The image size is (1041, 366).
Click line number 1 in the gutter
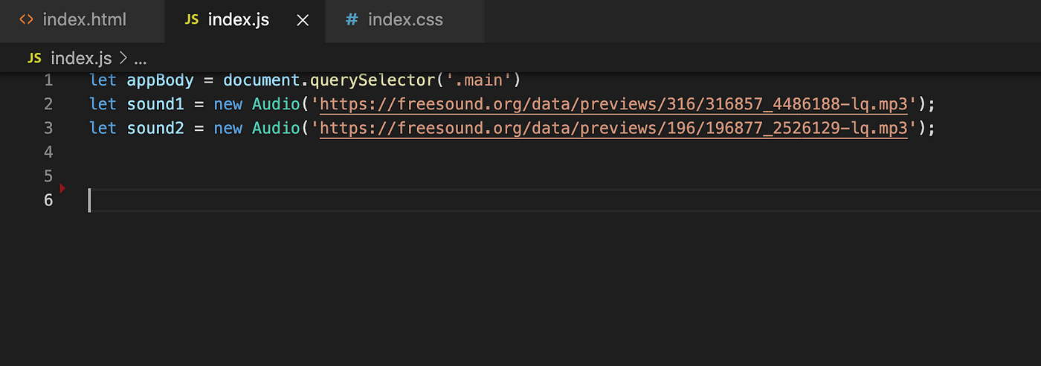pos(48,80)
